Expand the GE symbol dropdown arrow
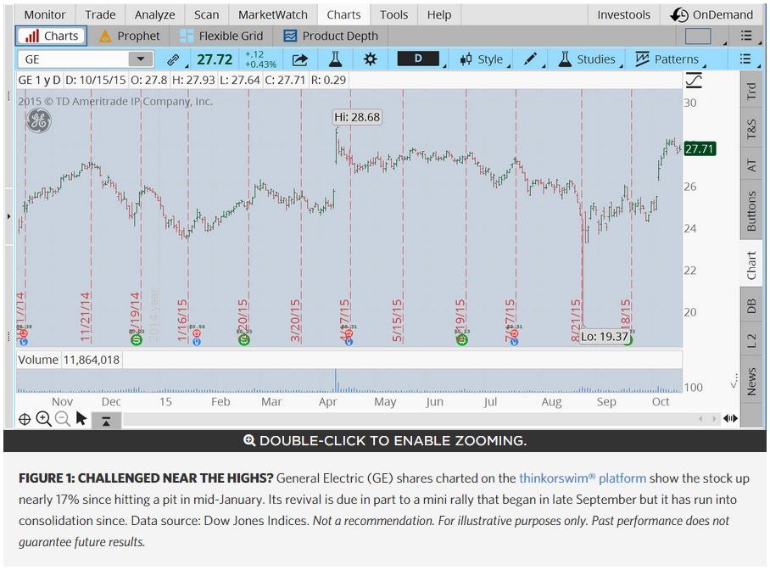 [x=141, y=59]
